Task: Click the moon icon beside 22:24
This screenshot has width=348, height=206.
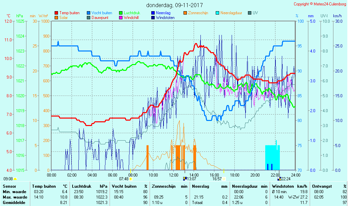Action: pyautogui.click(x=279, y=179)
